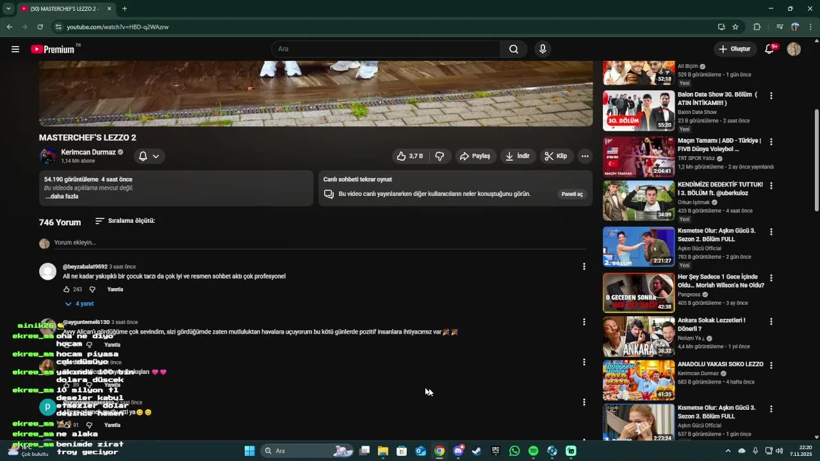Viewport: 820px width, 461px height.
Task: Open taskbar volume speaker icon
Action: coord(780,451)
